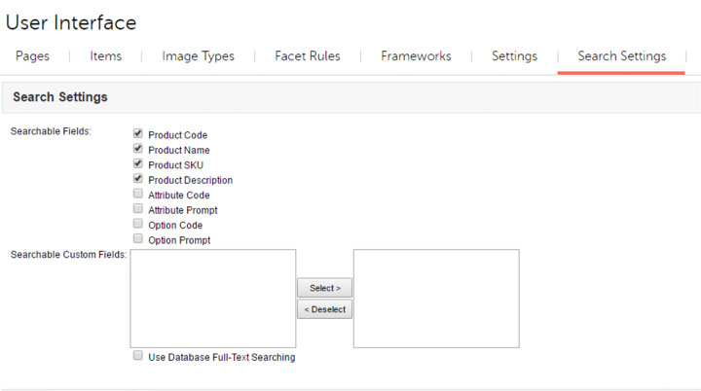This screenshot has height=391, width=701.
Task: Click the Select > button
Action: click(x=324, y=288)
